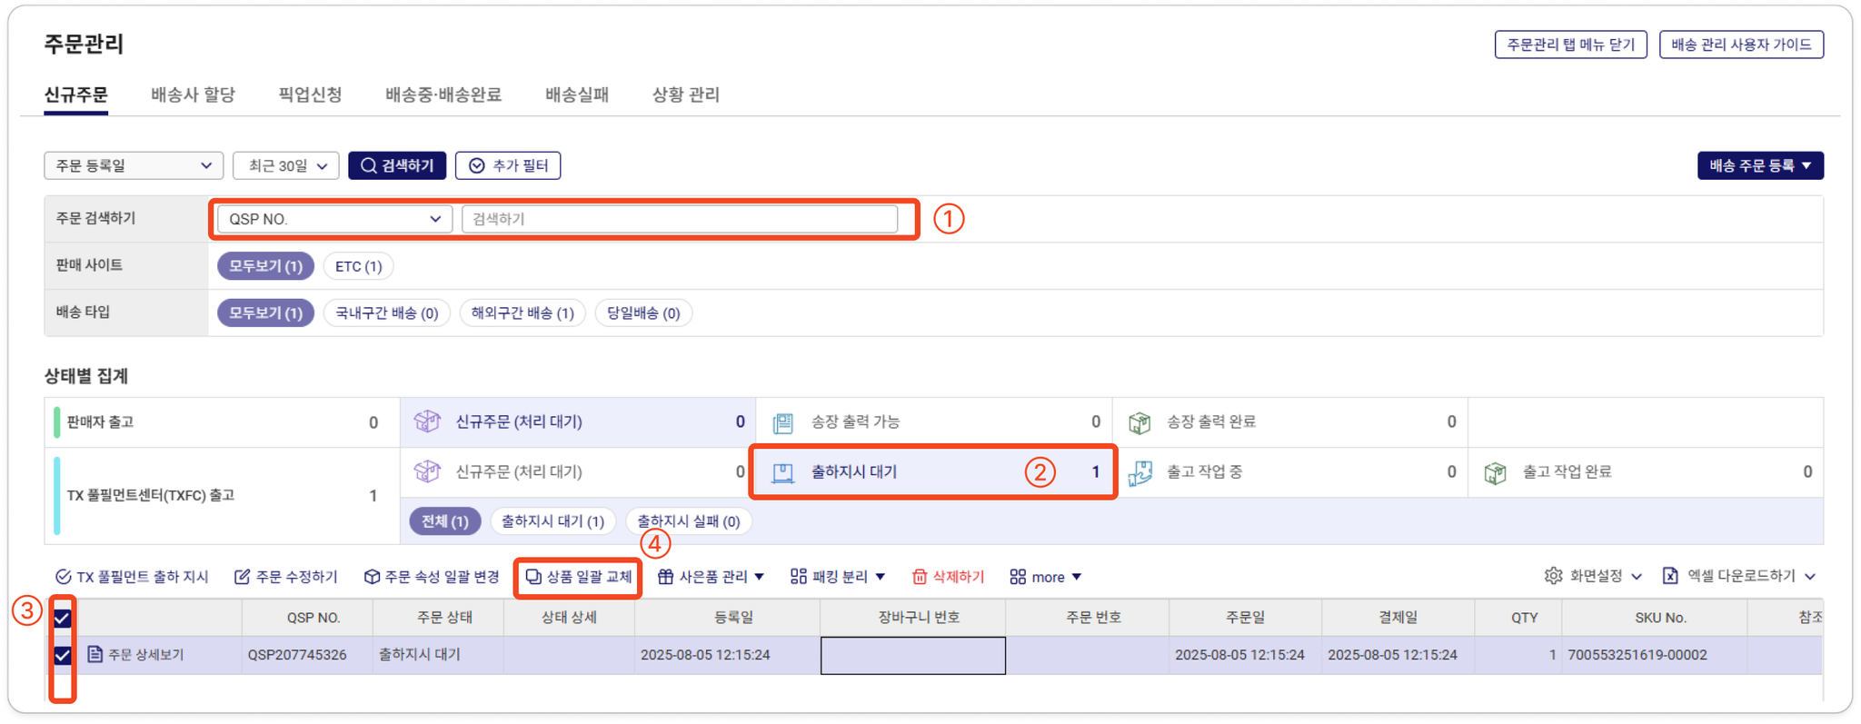Click the TX 풀필먼트센터(TXFC) 출고 row

[x=222, y=496]
